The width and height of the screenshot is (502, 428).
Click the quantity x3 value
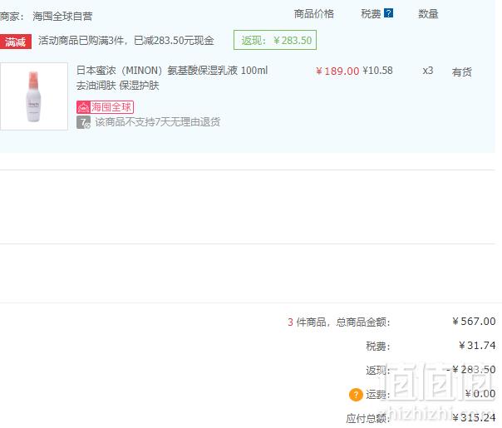click(x=428, y=71)
